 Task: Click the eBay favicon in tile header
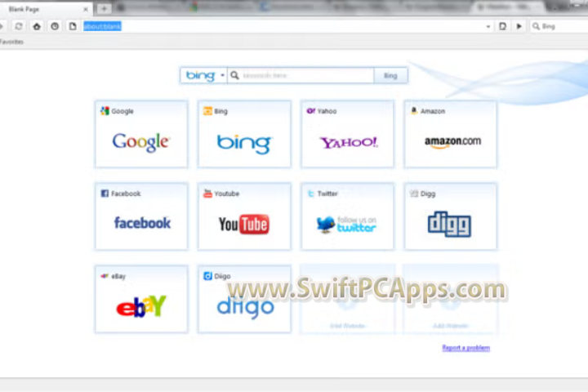point(105,276)
